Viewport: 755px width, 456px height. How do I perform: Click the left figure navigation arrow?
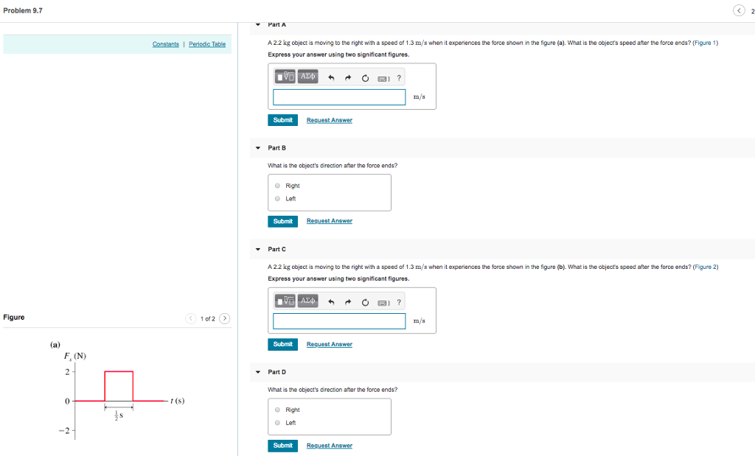pos(191,318)
